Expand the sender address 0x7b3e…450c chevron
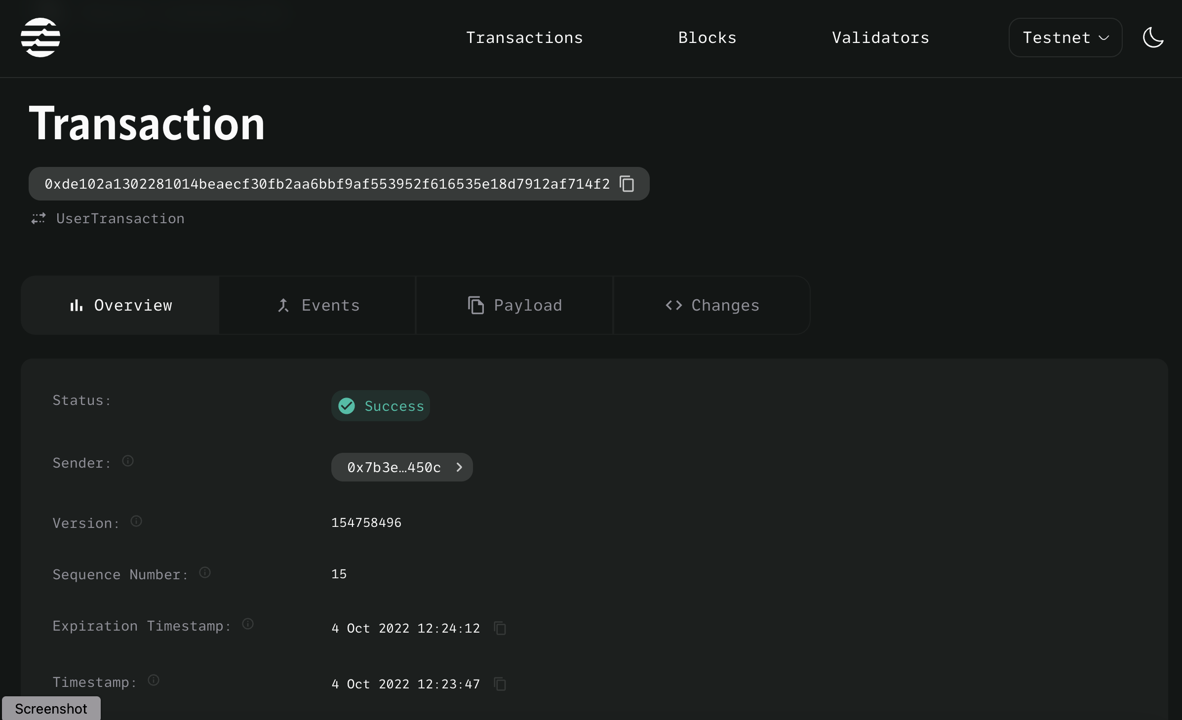The height and width of the screenshot is (720, 1182). [x=459, y=467]
